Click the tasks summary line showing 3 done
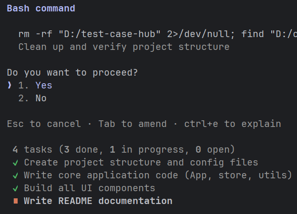The height and width of the screenshot is (214, 297). click(x=123, y=150)
